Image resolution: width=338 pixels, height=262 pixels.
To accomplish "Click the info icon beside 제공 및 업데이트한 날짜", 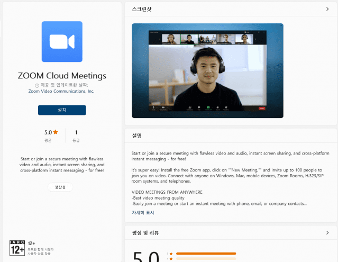I will pos(37,86).
